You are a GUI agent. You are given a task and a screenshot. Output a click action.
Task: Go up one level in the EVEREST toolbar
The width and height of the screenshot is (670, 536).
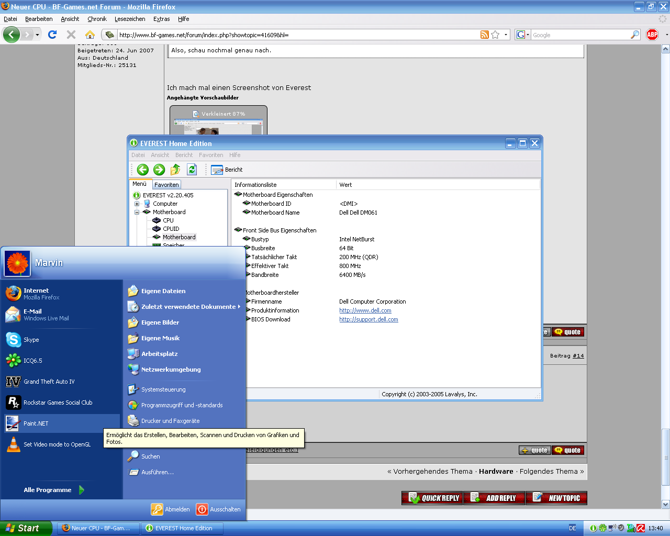coord(175,170)
